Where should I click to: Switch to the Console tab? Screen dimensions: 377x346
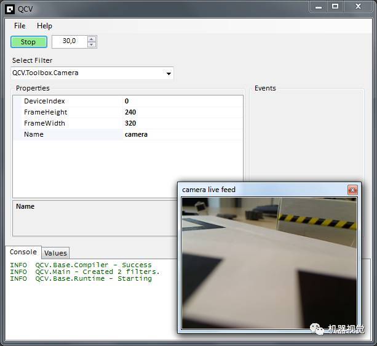click(x=23, y=252)
